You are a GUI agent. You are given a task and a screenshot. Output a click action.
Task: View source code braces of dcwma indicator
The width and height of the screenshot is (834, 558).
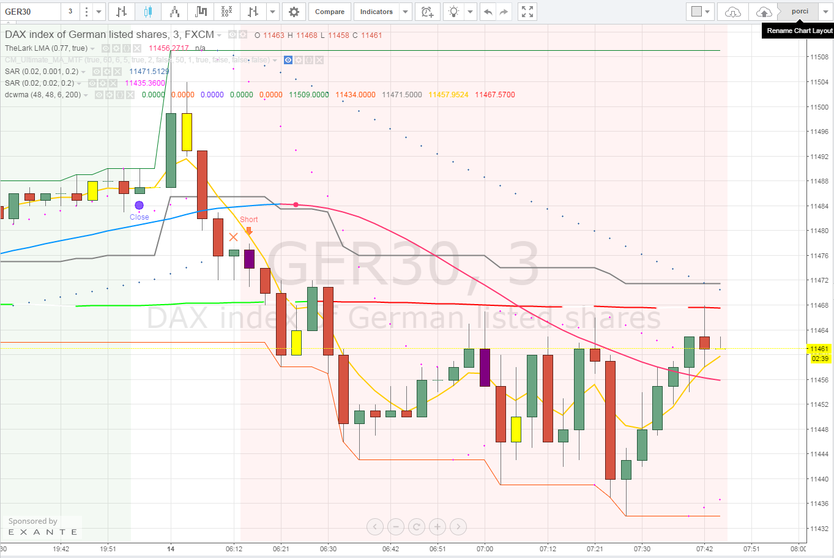[x=119, y=95]
